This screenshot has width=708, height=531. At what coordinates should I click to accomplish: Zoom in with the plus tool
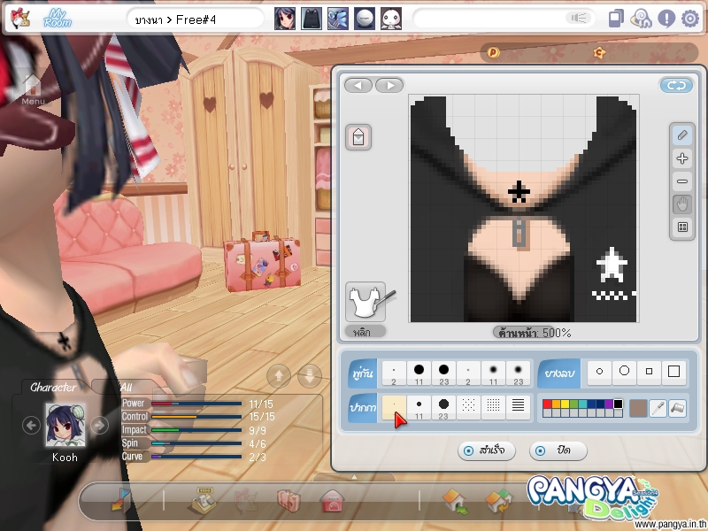[682, 158]
